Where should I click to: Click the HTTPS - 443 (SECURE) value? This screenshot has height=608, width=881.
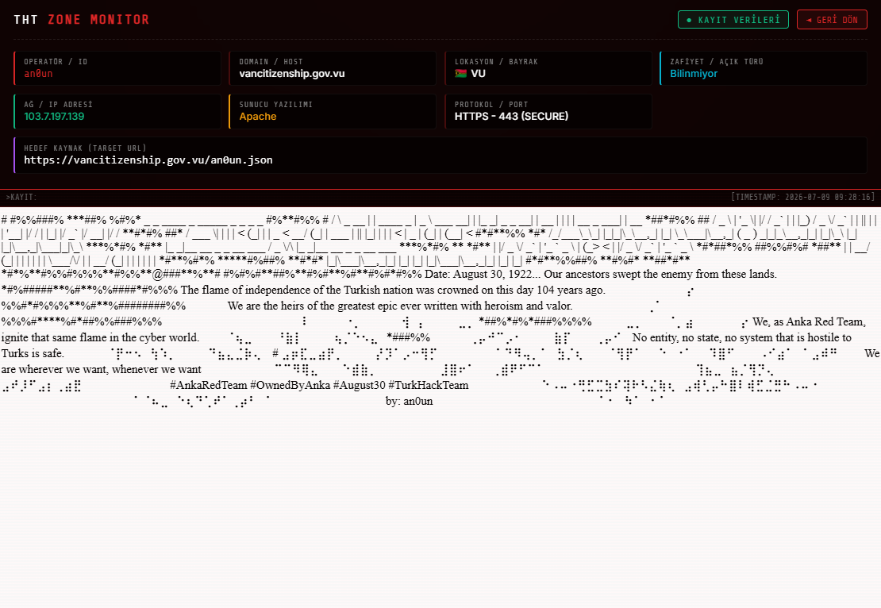(x=511, y=117)
